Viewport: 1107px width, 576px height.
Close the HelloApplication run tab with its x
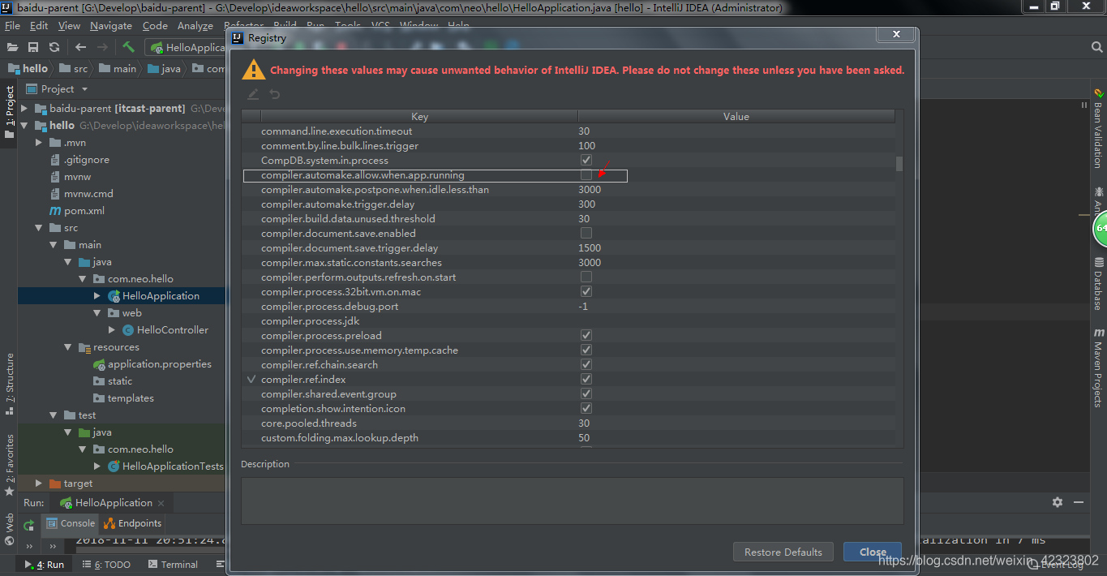(x=161, y=503)
